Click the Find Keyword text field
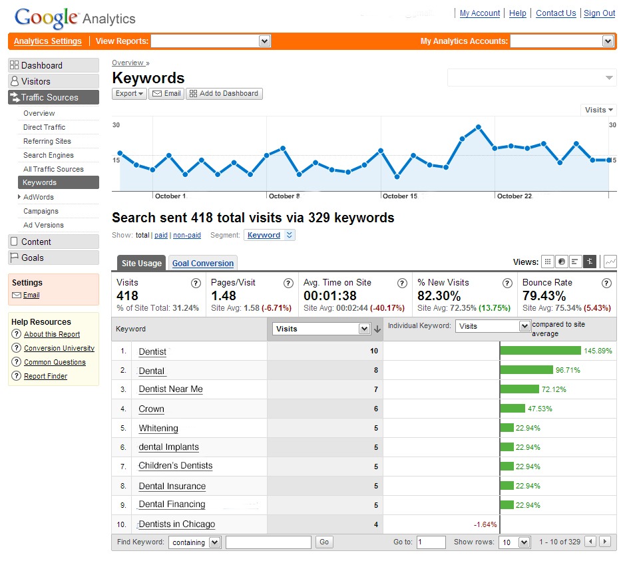Viewport: 625px width, 569px height. [268, 542]
